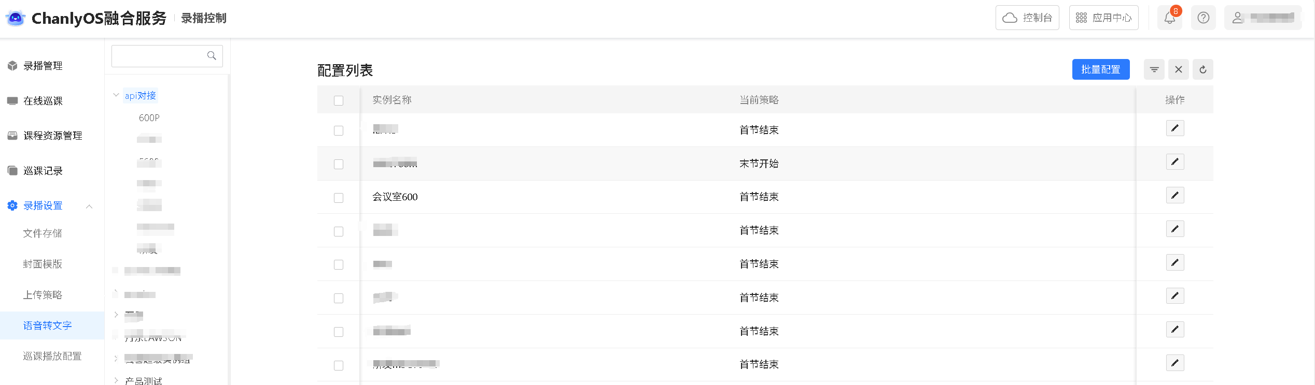
Task: Toggle the select-all checkbox in the table header
Action: point(339,100)
